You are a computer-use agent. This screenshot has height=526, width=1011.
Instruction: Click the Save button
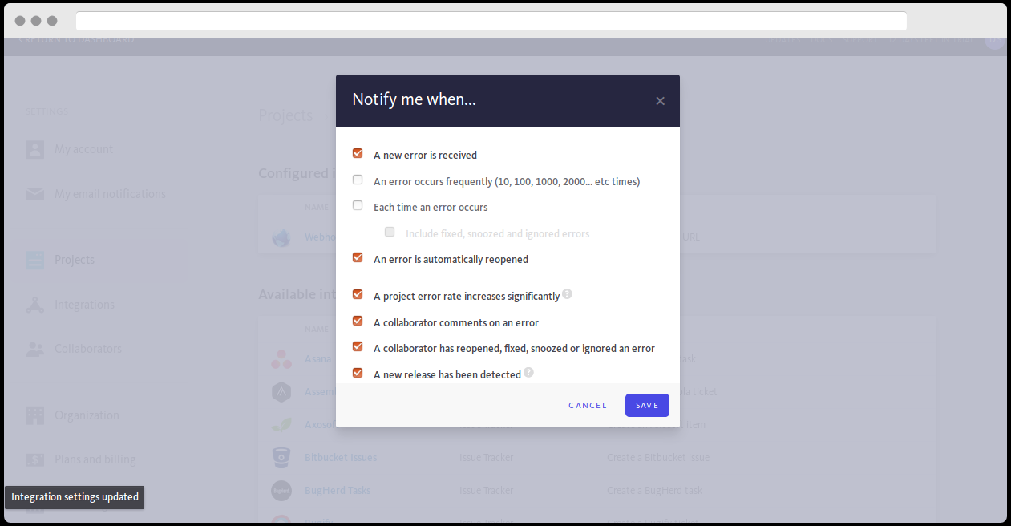pos(647,405)
